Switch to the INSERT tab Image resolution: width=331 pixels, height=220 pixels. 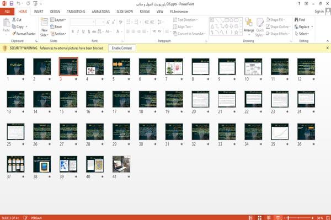pyautogui.click(x=39, y=12)
